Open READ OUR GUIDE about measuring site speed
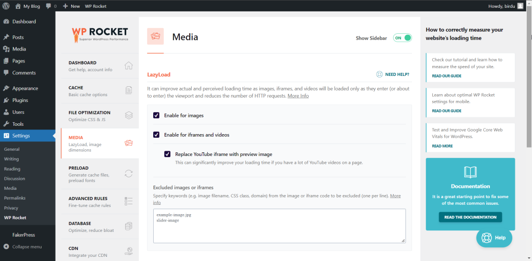 [446, 76]
